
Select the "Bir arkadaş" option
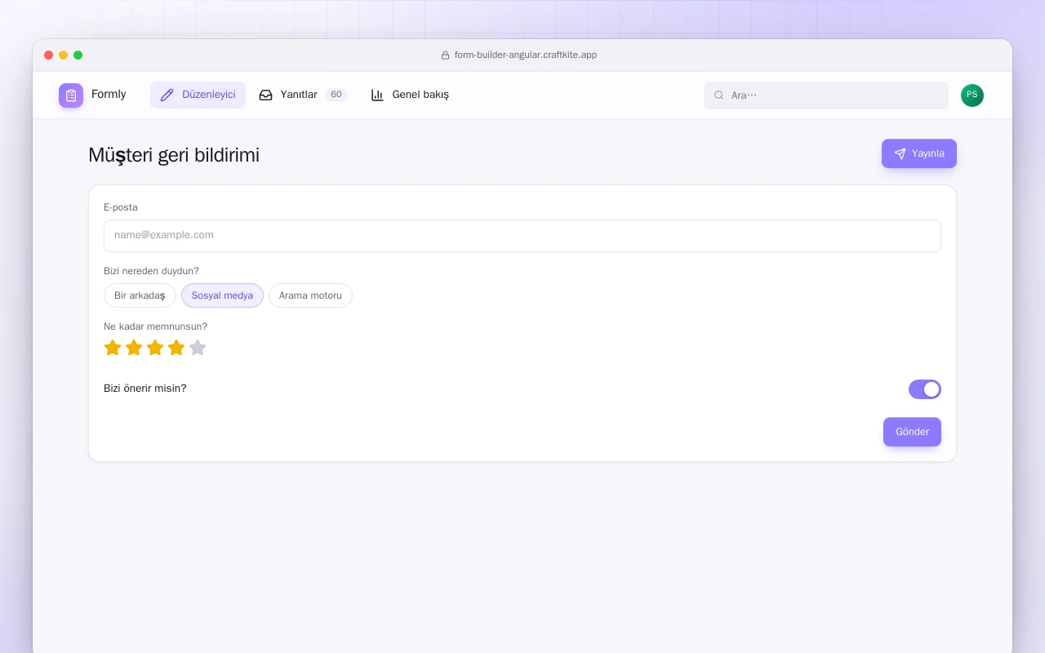coord(140,295)
